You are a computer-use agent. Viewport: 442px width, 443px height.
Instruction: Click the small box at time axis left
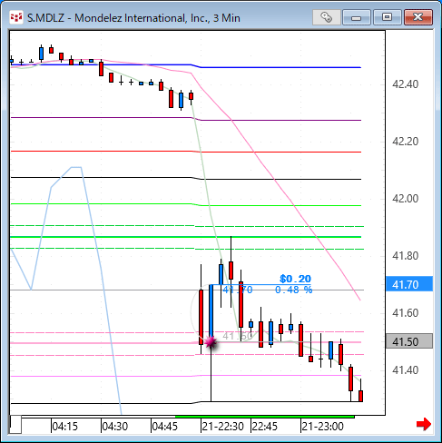coord(15,425)
